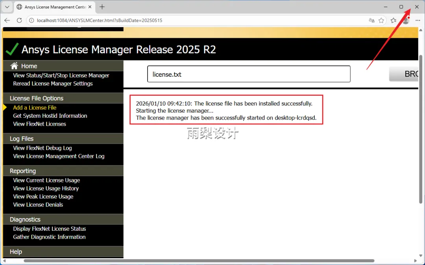This screenshot has width=425, height=265.
Task: Select the License File Options section header
Action: pos(63,98)
